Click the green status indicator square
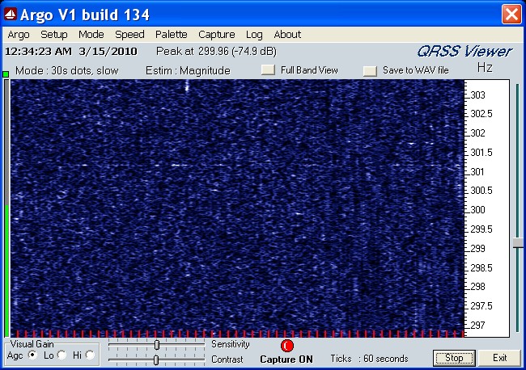This screenshot has width=526, height=370. click(x=6, y=74)
